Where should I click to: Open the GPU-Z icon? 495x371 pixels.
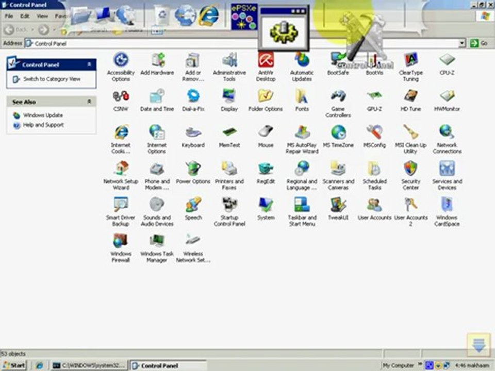[374, 100]
